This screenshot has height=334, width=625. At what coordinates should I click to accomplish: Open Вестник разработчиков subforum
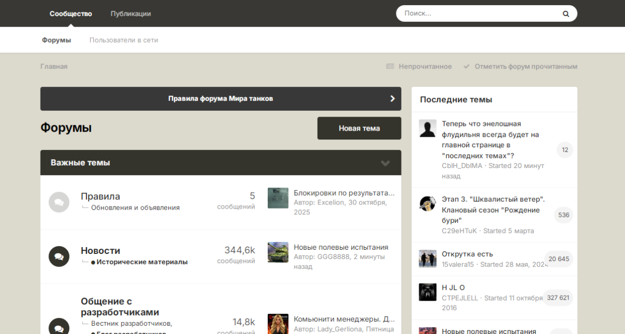click(132, 324)
